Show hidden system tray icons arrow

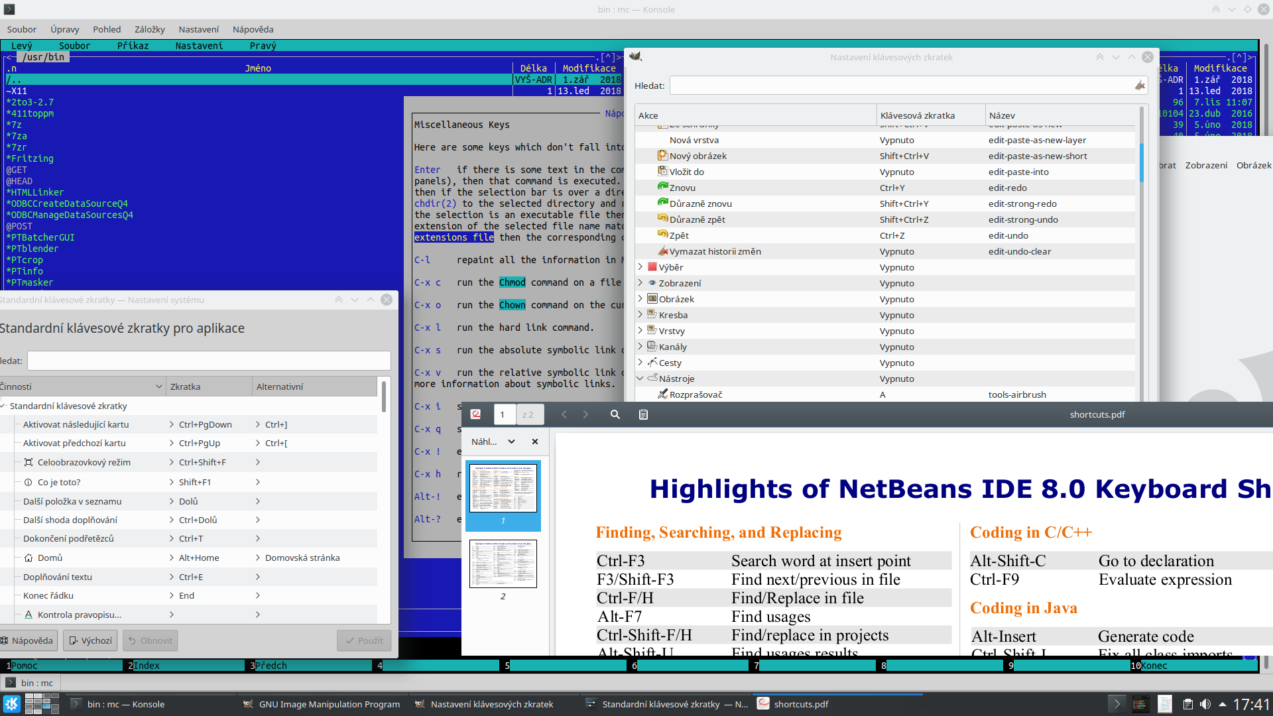pyautogui.click(x=1223, y=704)
